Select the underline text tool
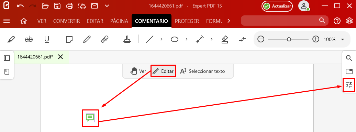The width and height of the screenshot is (356, 132). (46, 40)
